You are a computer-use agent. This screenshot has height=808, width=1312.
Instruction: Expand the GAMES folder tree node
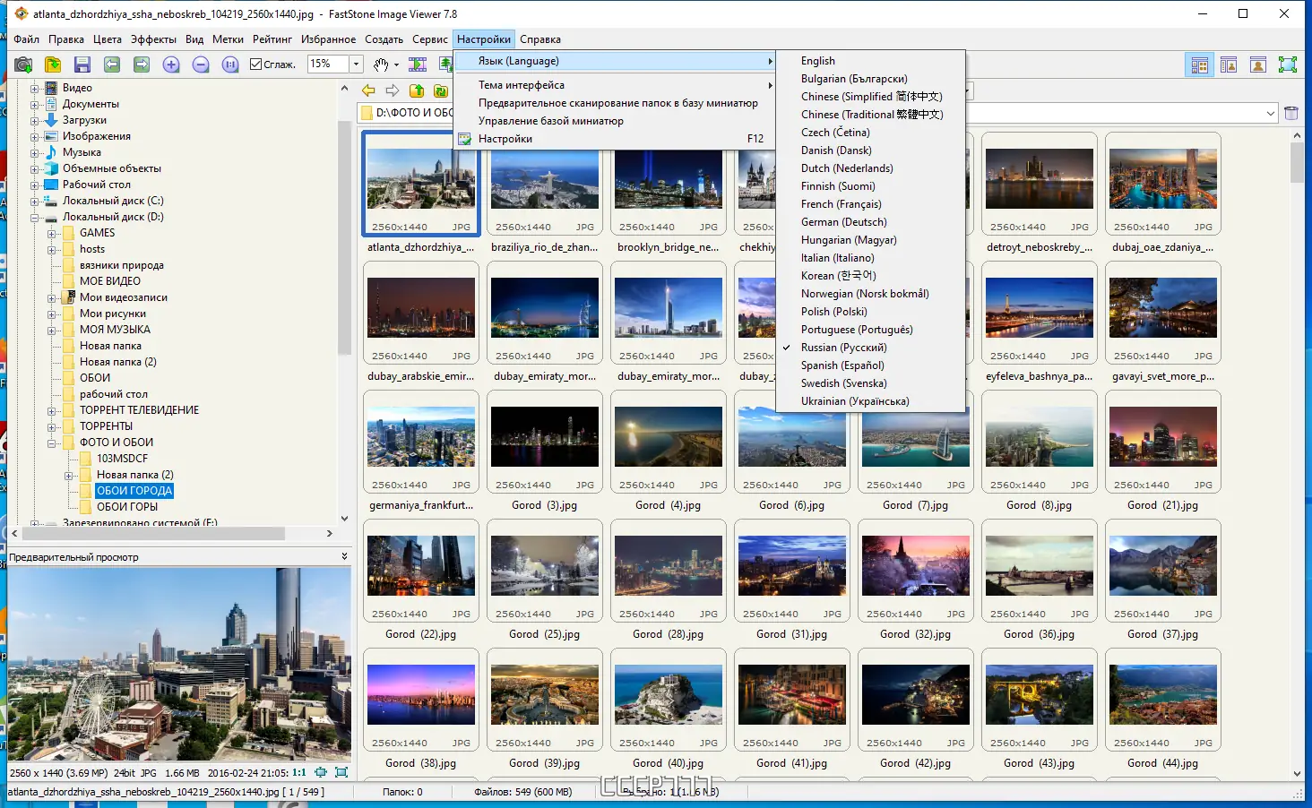tap(52, 233)
